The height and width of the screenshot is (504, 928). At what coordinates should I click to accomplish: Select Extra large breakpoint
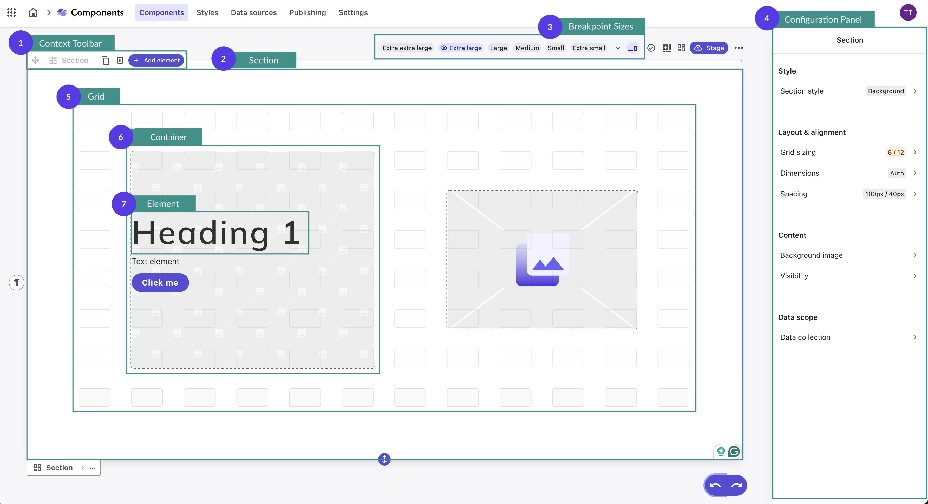coord(461,48)
